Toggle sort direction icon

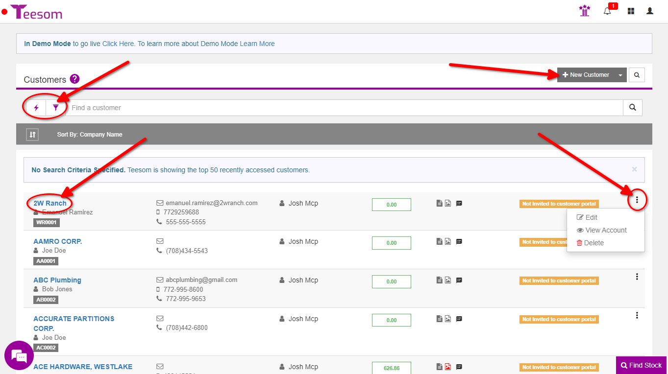[32, 134]
